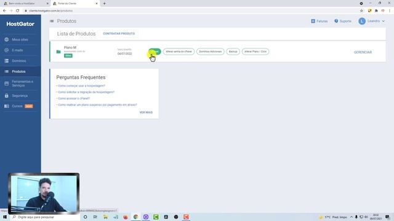Open 'Como solicitar a migração da hospedagem?' question

[x=86, y=92]
